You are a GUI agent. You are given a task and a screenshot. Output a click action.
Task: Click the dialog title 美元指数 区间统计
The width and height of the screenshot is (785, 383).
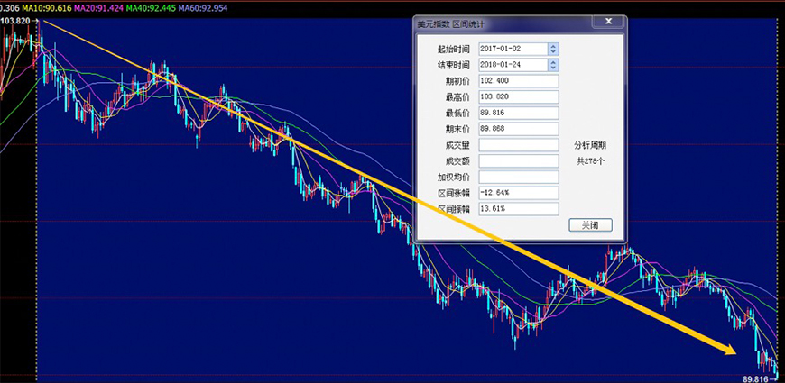(x=451, y=23)
